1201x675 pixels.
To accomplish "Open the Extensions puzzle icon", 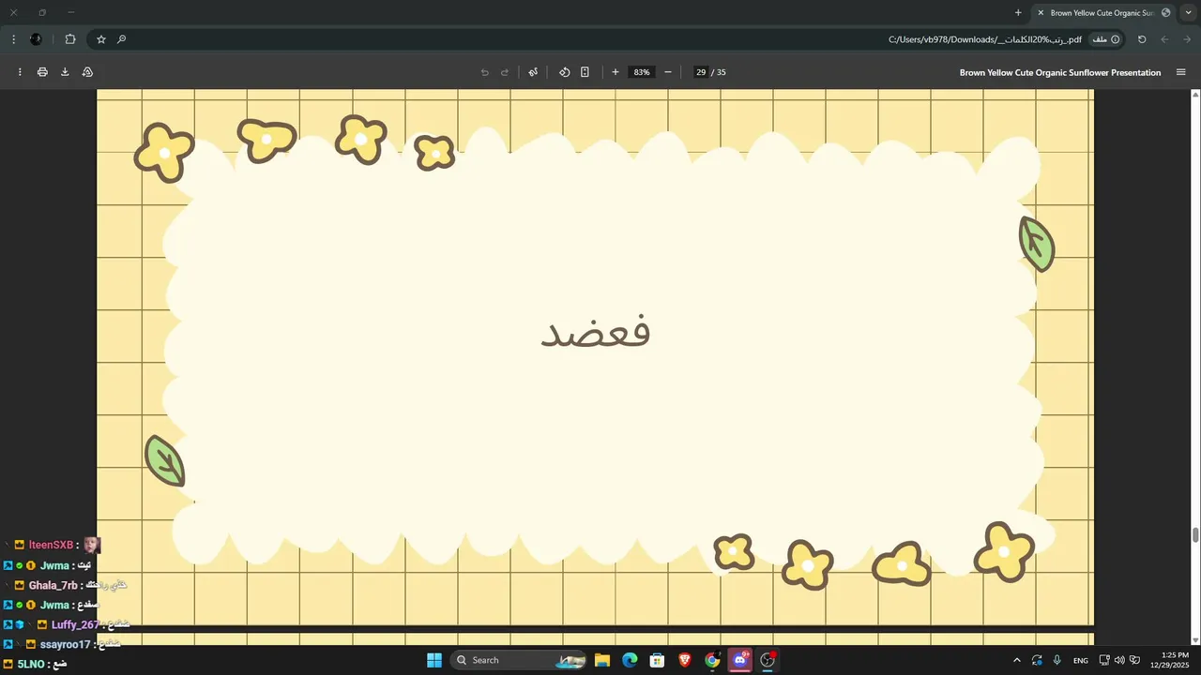I will (x=70, y=39).
